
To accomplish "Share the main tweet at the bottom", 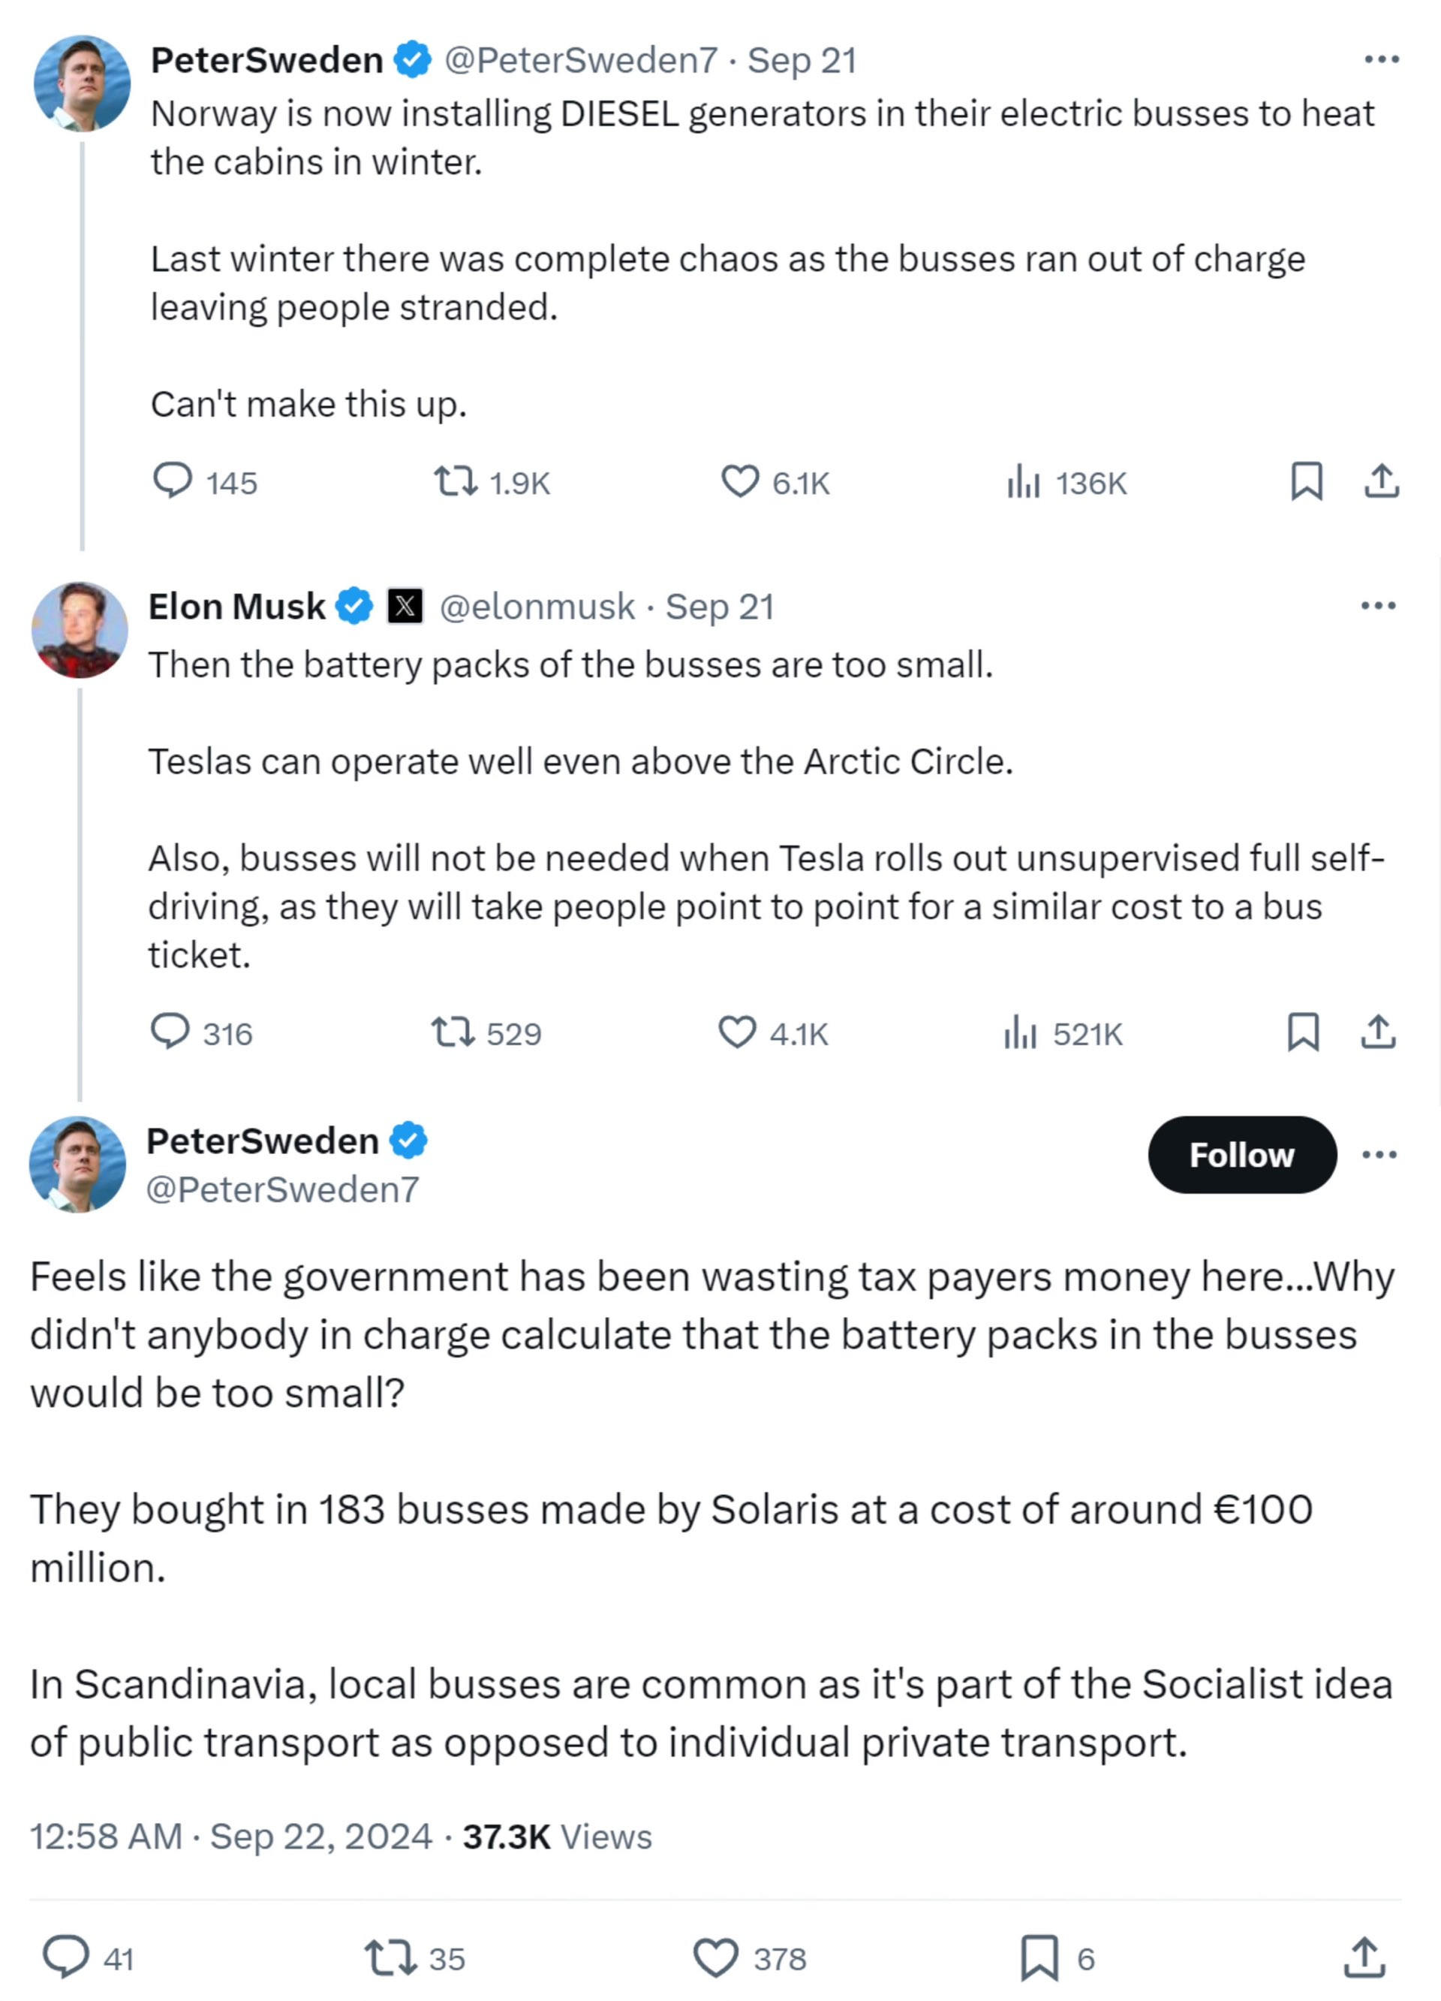I will [x=1364, y=1957].
